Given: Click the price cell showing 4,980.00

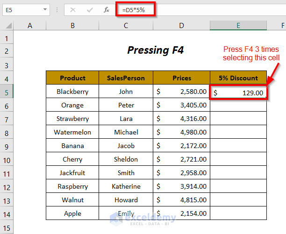Looking at the screenshot, I should tap(181, 132).
